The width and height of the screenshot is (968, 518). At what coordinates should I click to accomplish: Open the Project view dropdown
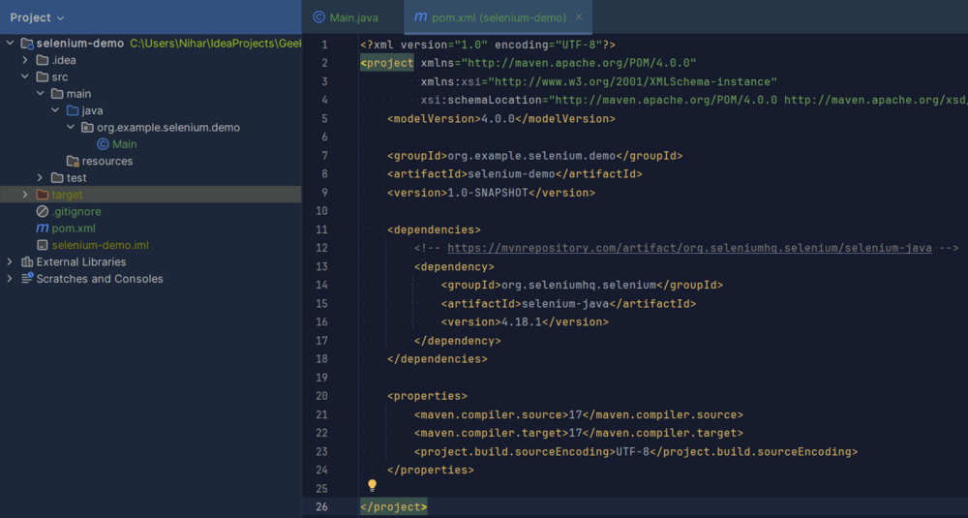coord(37,17)
